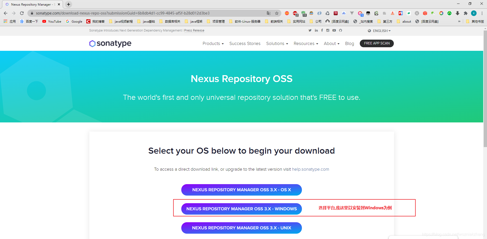
Task: Open Success Stories page
Action: click(x=245, y=44)
